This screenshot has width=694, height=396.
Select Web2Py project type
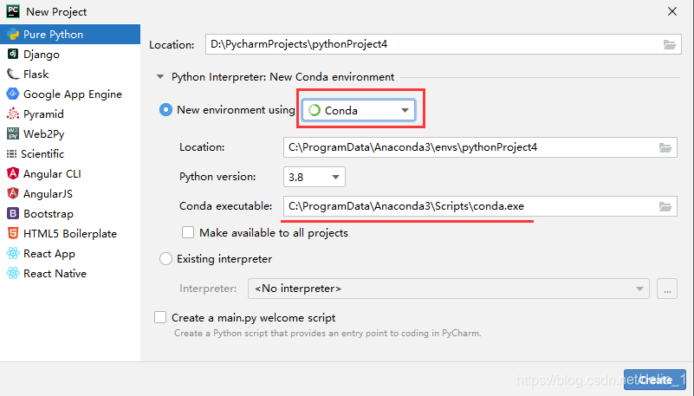[x=70, y=134]
